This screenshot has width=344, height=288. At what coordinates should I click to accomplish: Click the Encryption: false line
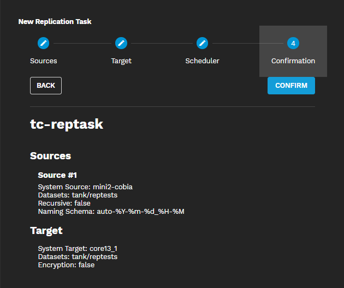coord(66,265)
